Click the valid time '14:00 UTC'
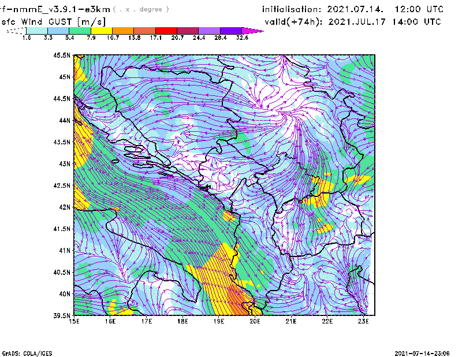Viewport: 462px width, 357px height. pyautogui.click(x=416, y=22)
